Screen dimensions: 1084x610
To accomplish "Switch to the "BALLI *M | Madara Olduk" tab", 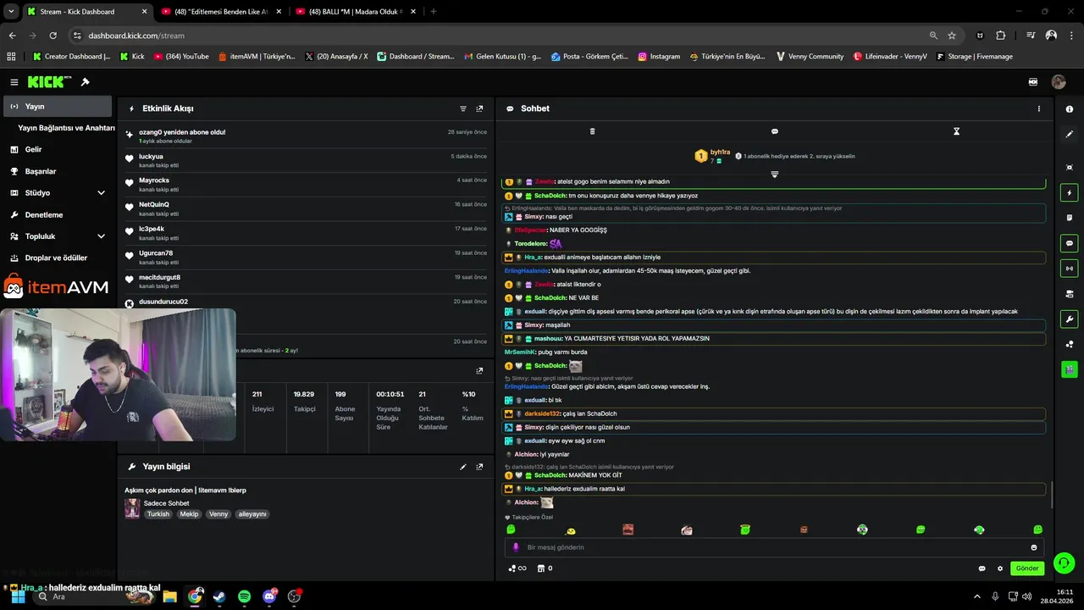I will point(356,12).
